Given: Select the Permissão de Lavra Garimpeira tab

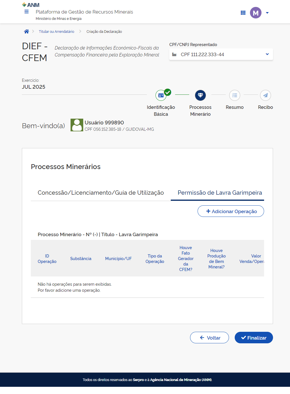Looking at the screenshot, I should pyautogui.click(x=220, y=193).
